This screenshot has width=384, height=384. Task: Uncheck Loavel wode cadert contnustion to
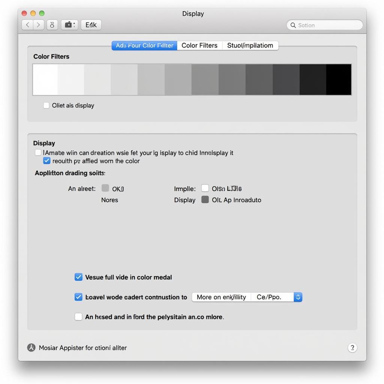coord(78,297)
